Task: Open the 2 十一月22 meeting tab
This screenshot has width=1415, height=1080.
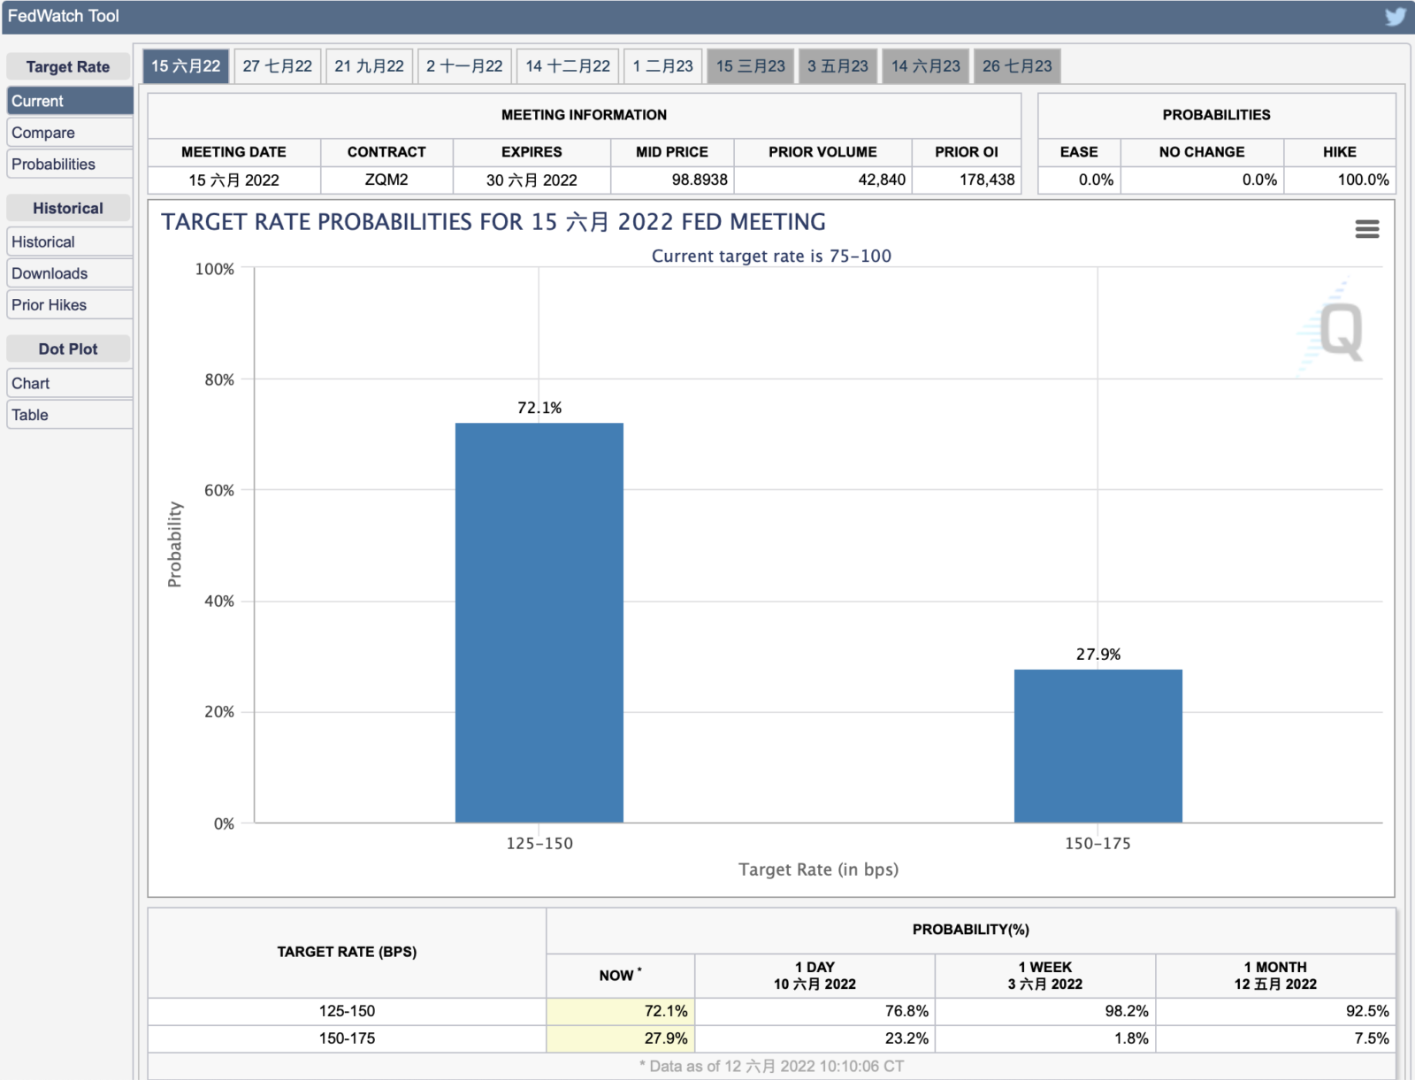Action: pyautogui.click(x=464, y=66)
